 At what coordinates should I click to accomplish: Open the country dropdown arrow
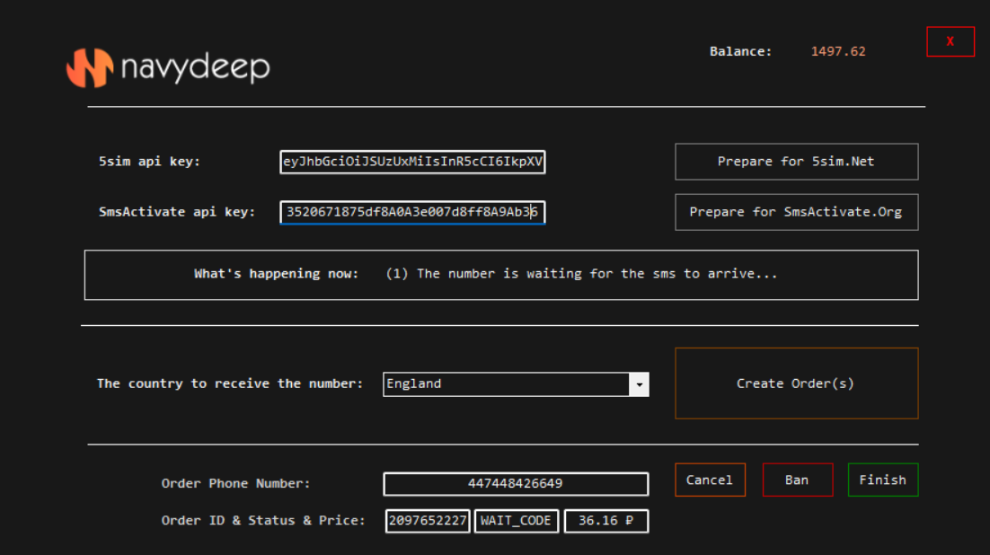(x=639, y=384)
